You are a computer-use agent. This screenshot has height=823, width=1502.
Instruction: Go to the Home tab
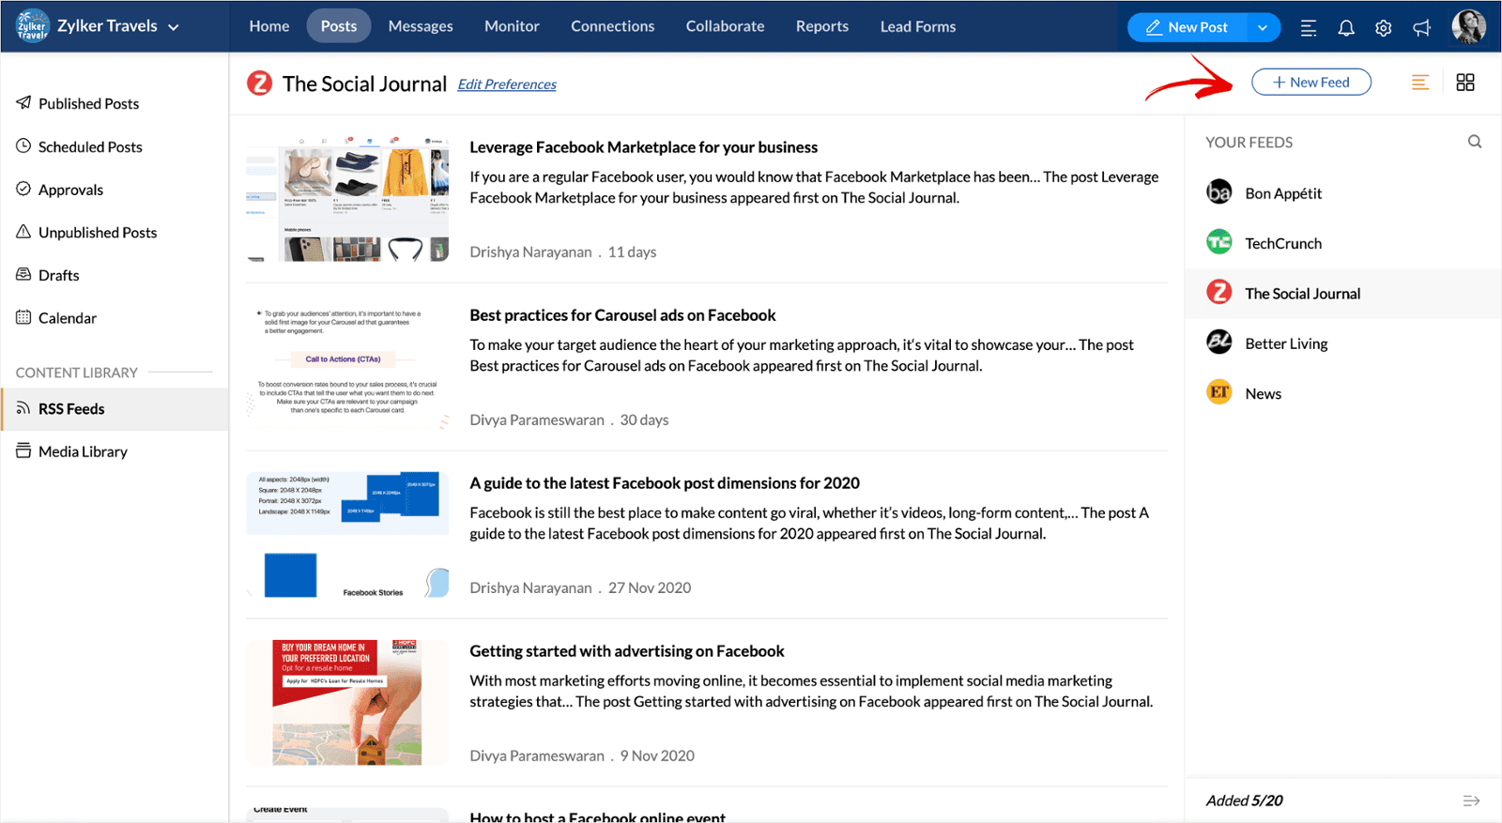269,26
